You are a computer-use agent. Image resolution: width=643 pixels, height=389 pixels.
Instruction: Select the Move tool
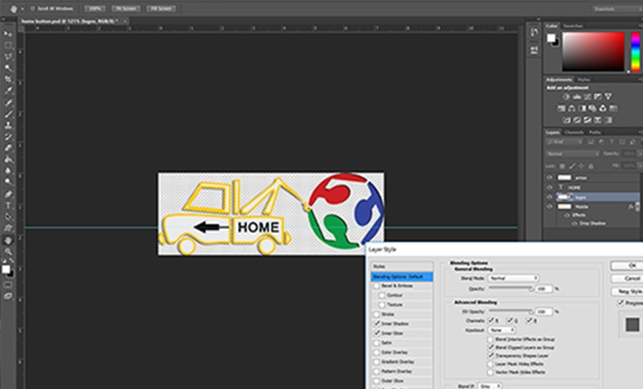point(8,34)
